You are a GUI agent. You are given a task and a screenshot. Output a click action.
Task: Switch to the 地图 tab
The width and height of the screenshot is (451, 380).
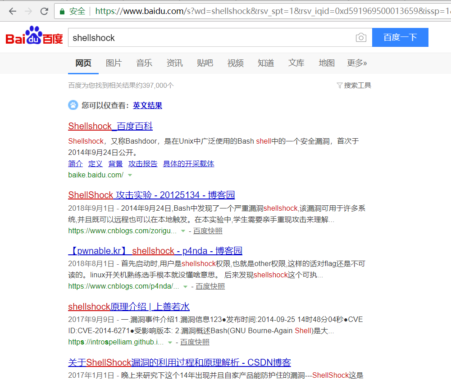coord(327,63)
